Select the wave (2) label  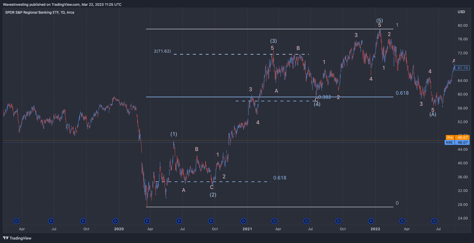click(213, 195)
